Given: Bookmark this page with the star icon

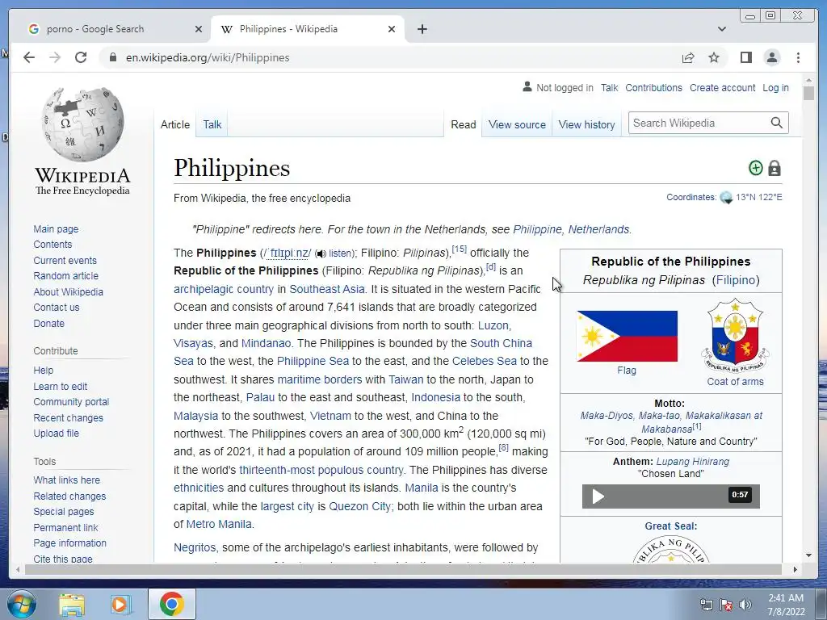Looking at the screenshot, I should (714, 57).
